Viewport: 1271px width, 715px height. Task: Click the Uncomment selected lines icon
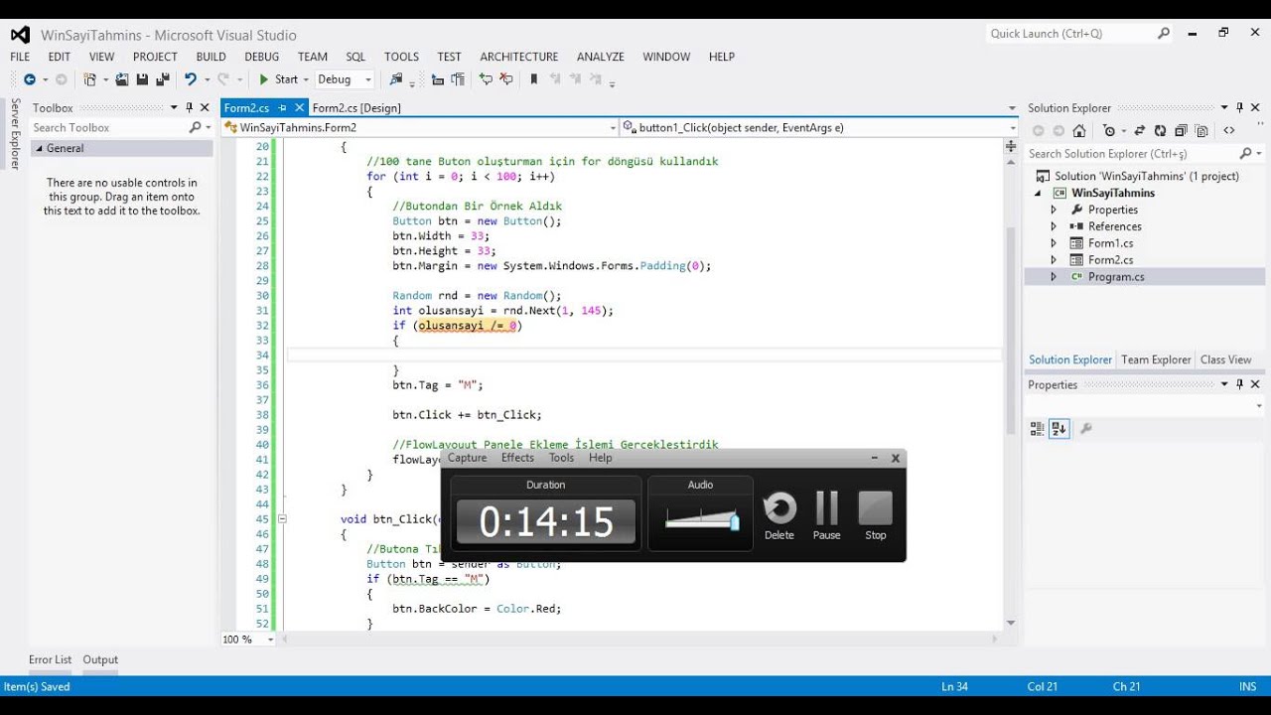point(506,79)
